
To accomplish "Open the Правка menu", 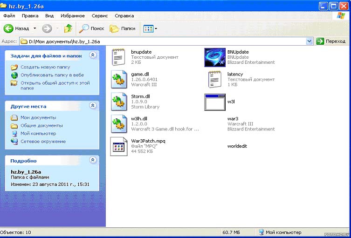I will (x=30, y=16).
